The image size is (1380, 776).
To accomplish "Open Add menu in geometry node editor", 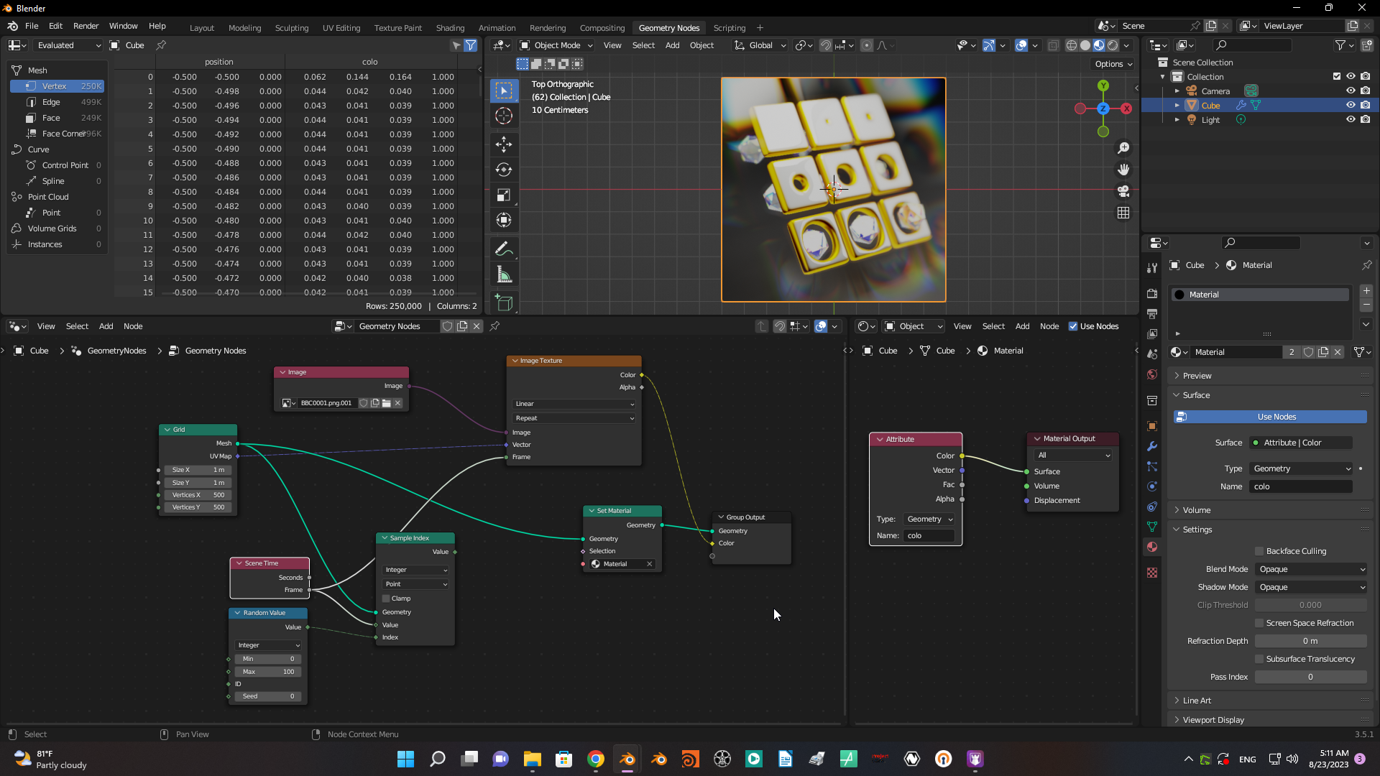I will coord(106,326).
